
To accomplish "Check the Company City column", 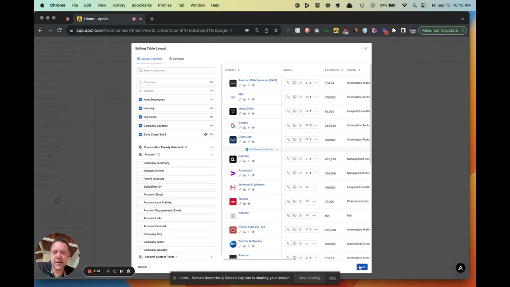I will click(140, 234).
